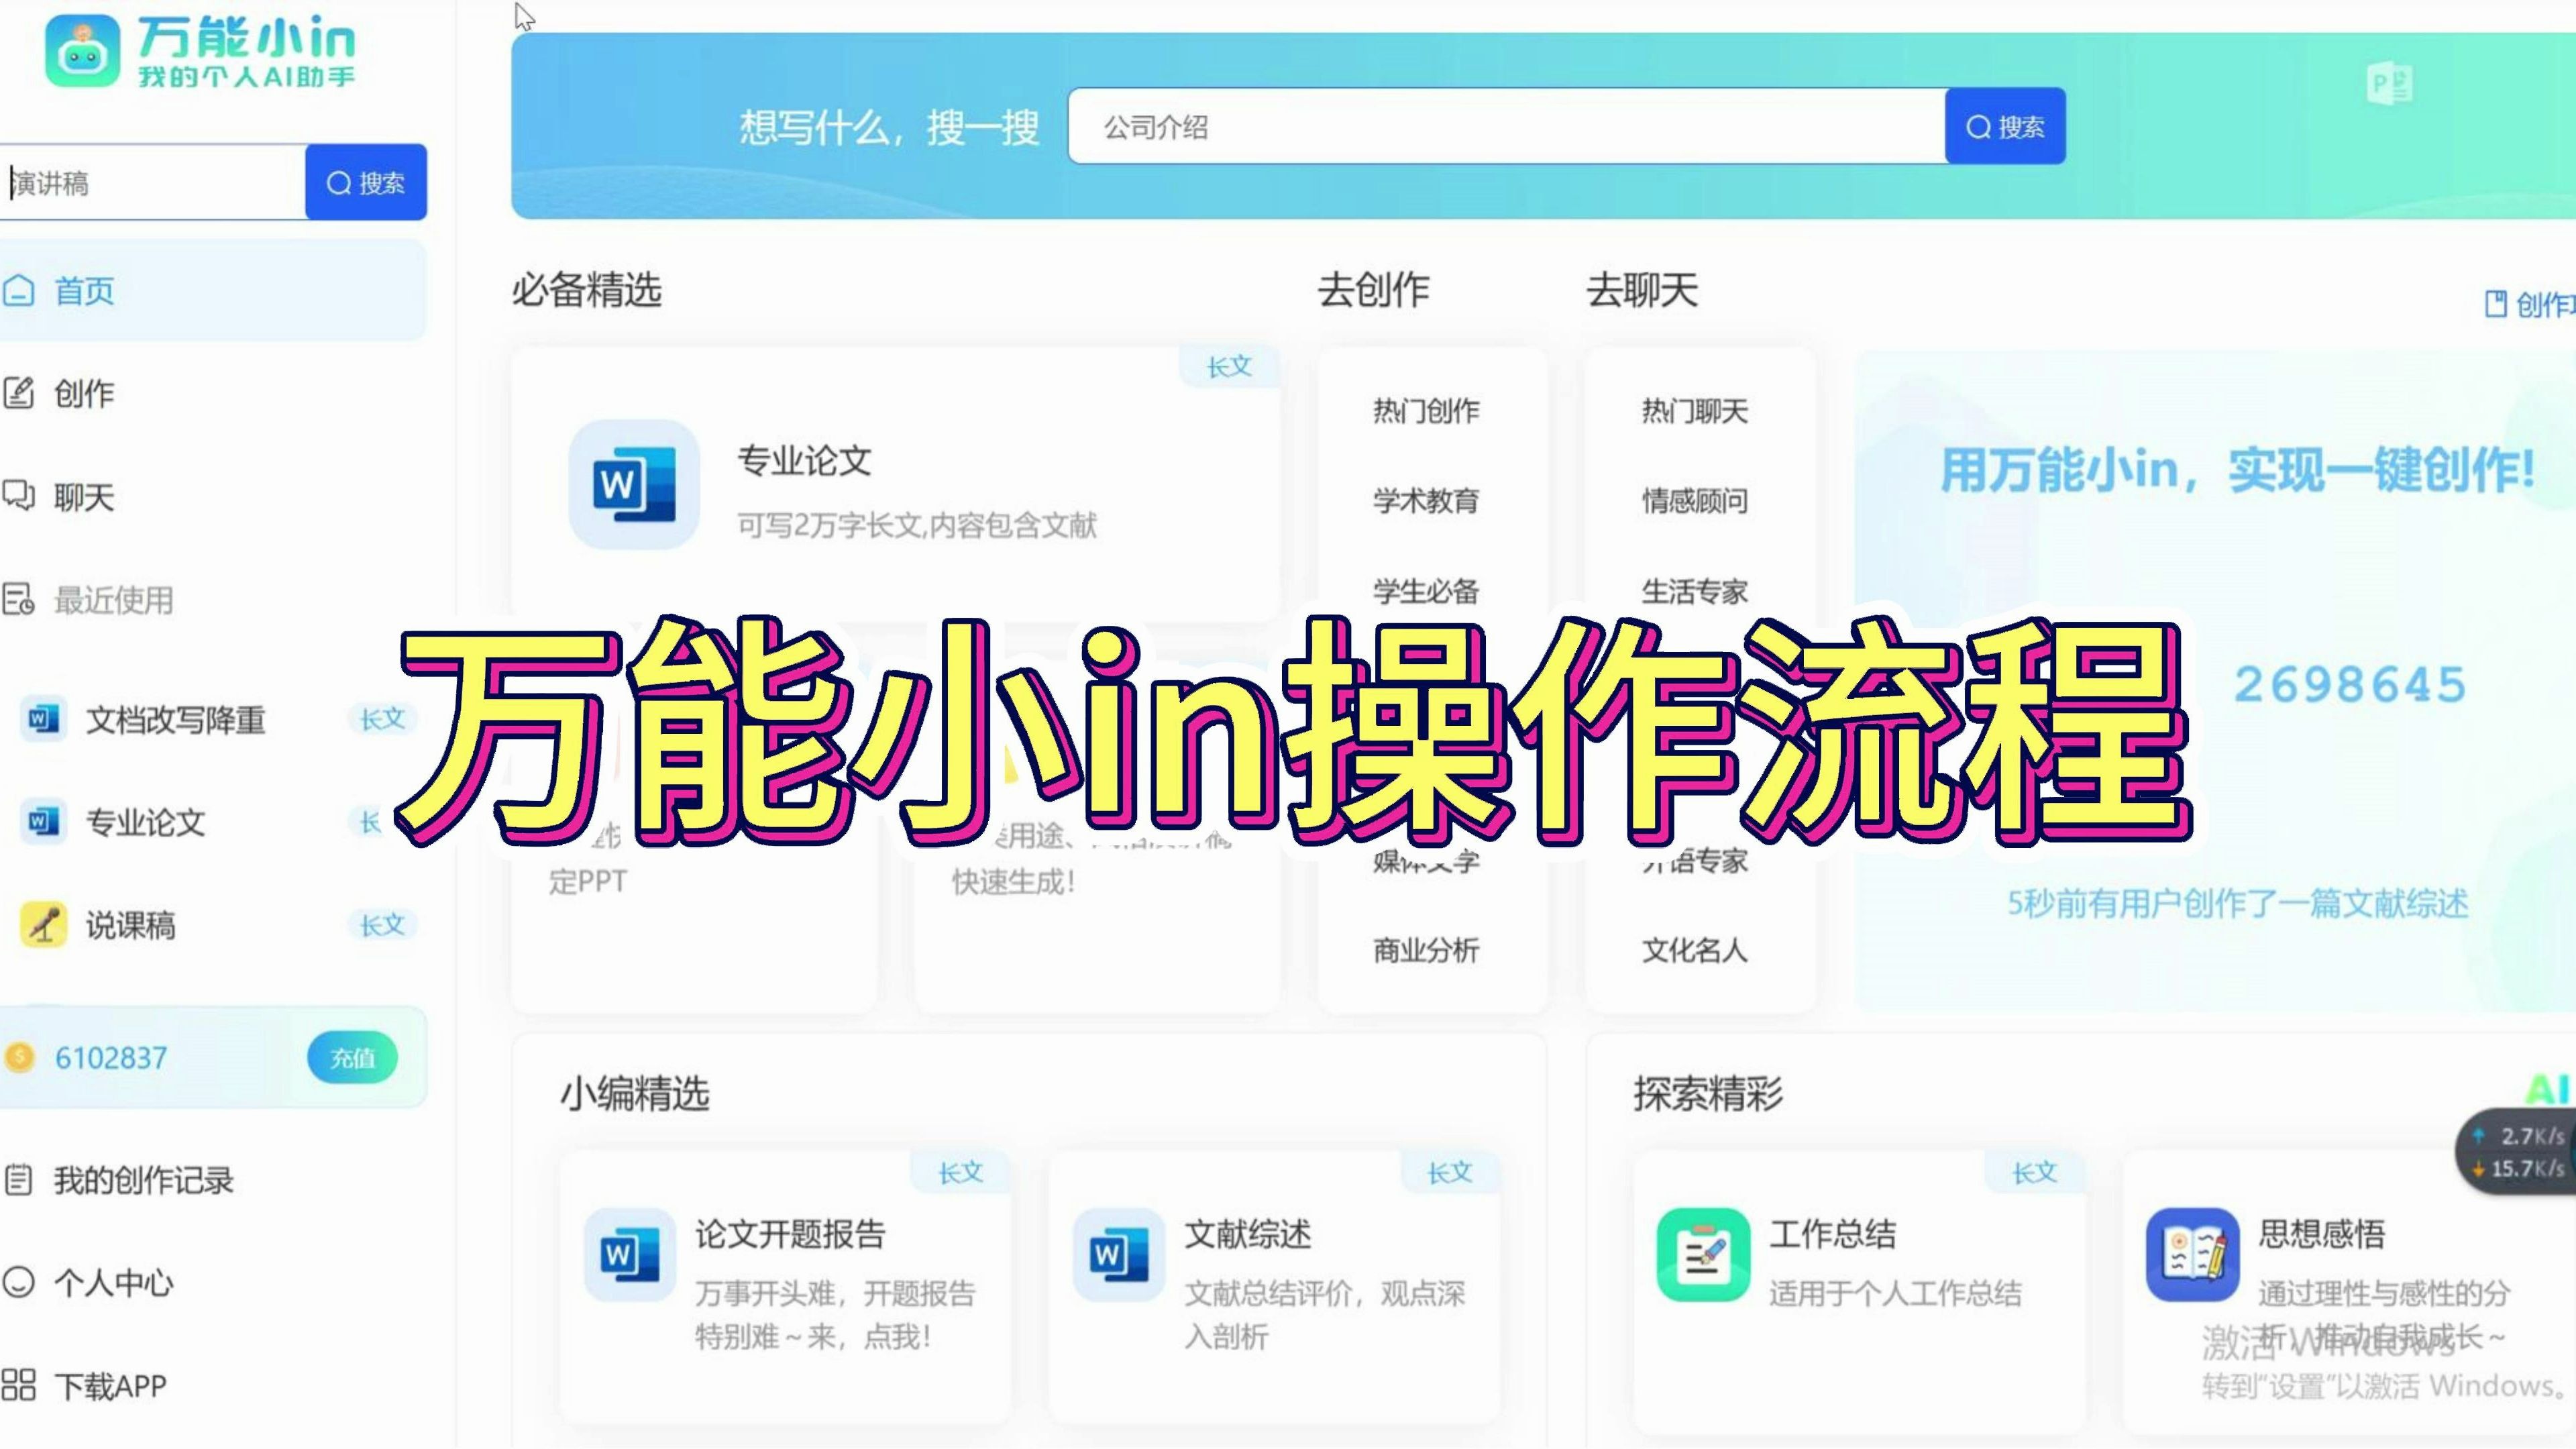Click the balance number 6102837

(x=111, y=1058)
